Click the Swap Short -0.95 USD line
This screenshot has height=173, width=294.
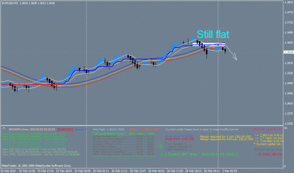coord(180,139)
